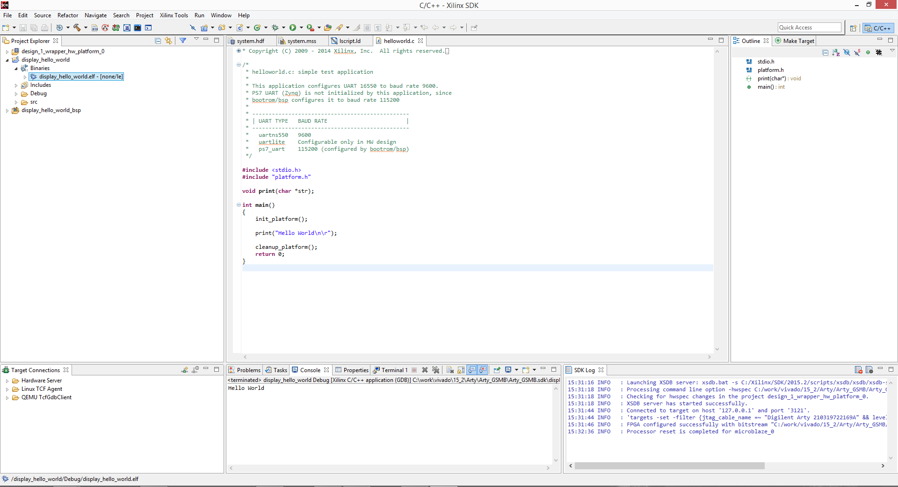Click the Project Explorer filter funnel icon

pos(183,41)
